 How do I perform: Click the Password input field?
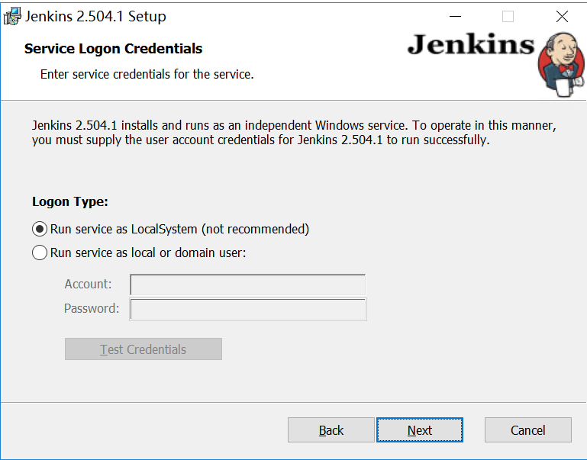248,309
